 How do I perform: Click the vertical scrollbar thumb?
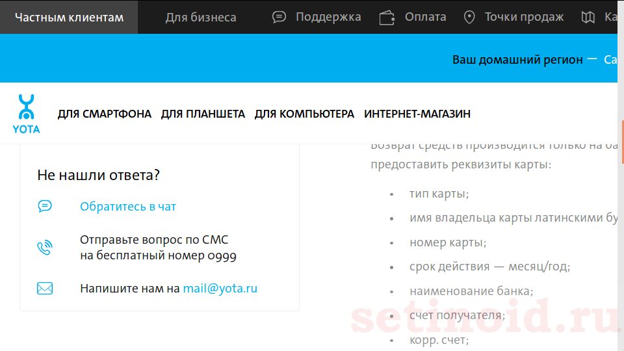(622, 142)
